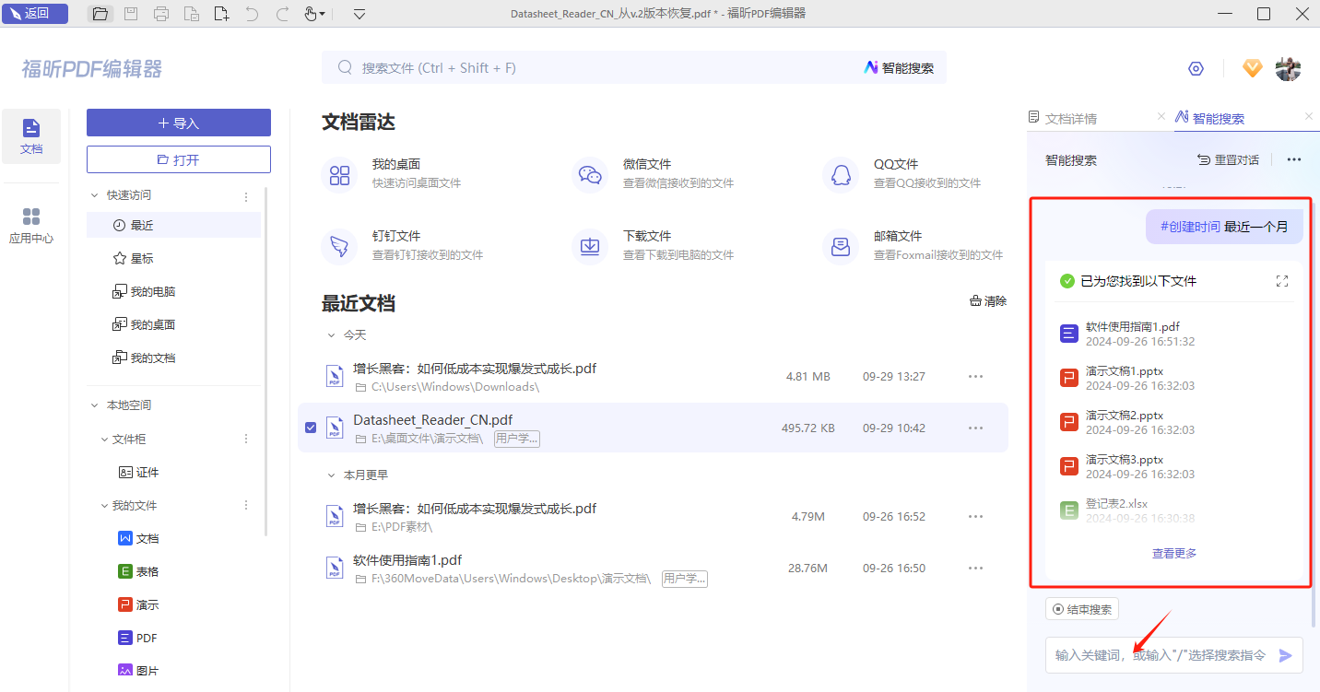Select 星标 in quick access
This screenshot has height=692, width=1320.
[141, 258]
